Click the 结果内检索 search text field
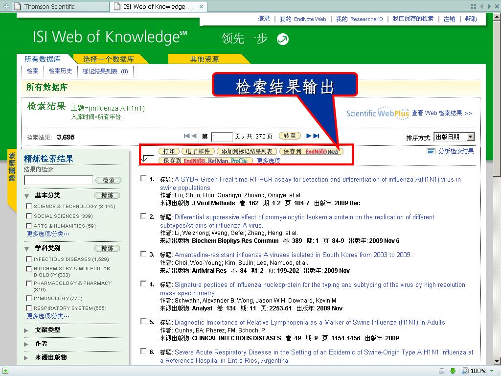The image size is (501, 376). [59, 180]
